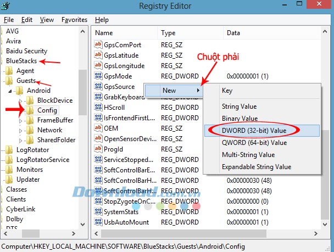Click the UsbAutoMount data 0x00000001 (1)
The image size is (334, 252).
248,222
